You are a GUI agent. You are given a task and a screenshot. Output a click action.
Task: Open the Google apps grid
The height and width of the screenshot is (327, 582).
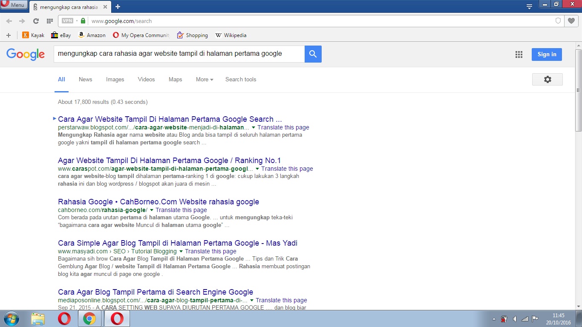click(519, 54)
